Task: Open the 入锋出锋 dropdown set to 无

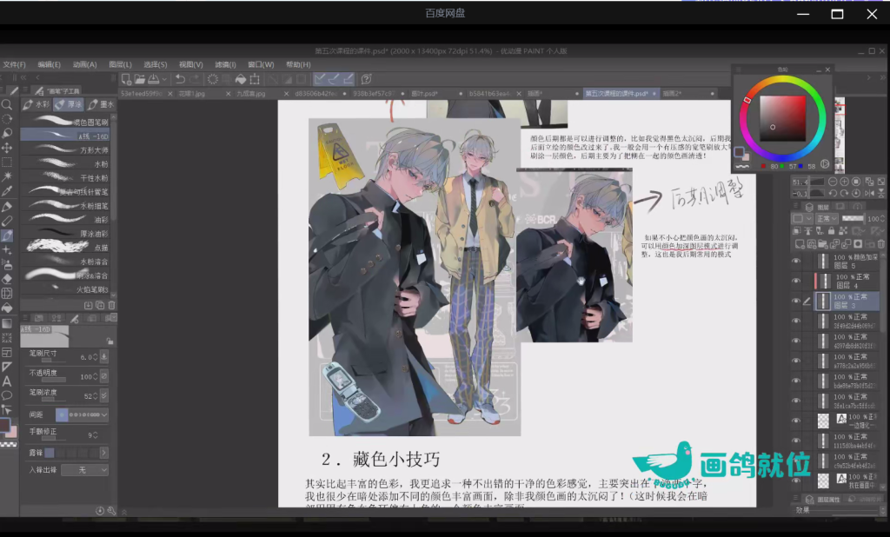Action: coord(83,469)
